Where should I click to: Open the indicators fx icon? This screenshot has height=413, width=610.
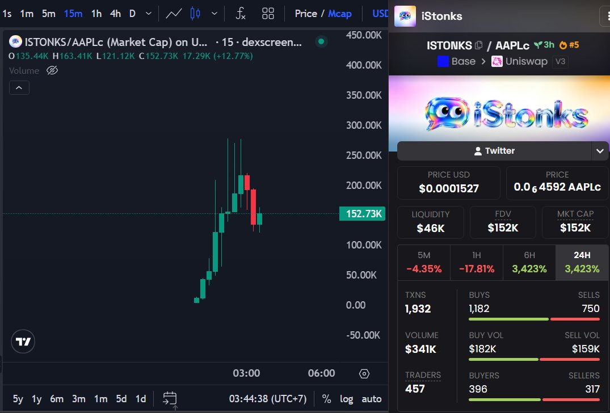(x=241, y=14)
